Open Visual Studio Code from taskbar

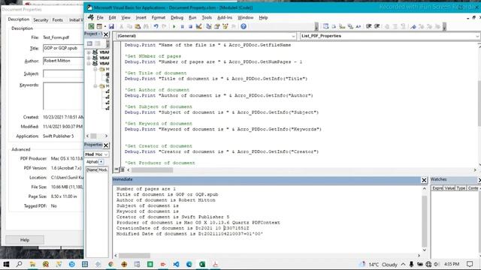(x=176, y=264)
